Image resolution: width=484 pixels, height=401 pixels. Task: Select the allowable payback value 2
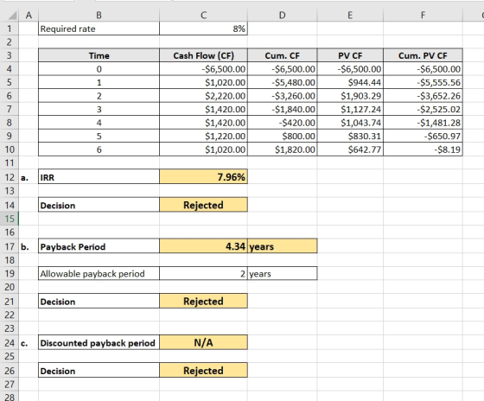(203, 273)
